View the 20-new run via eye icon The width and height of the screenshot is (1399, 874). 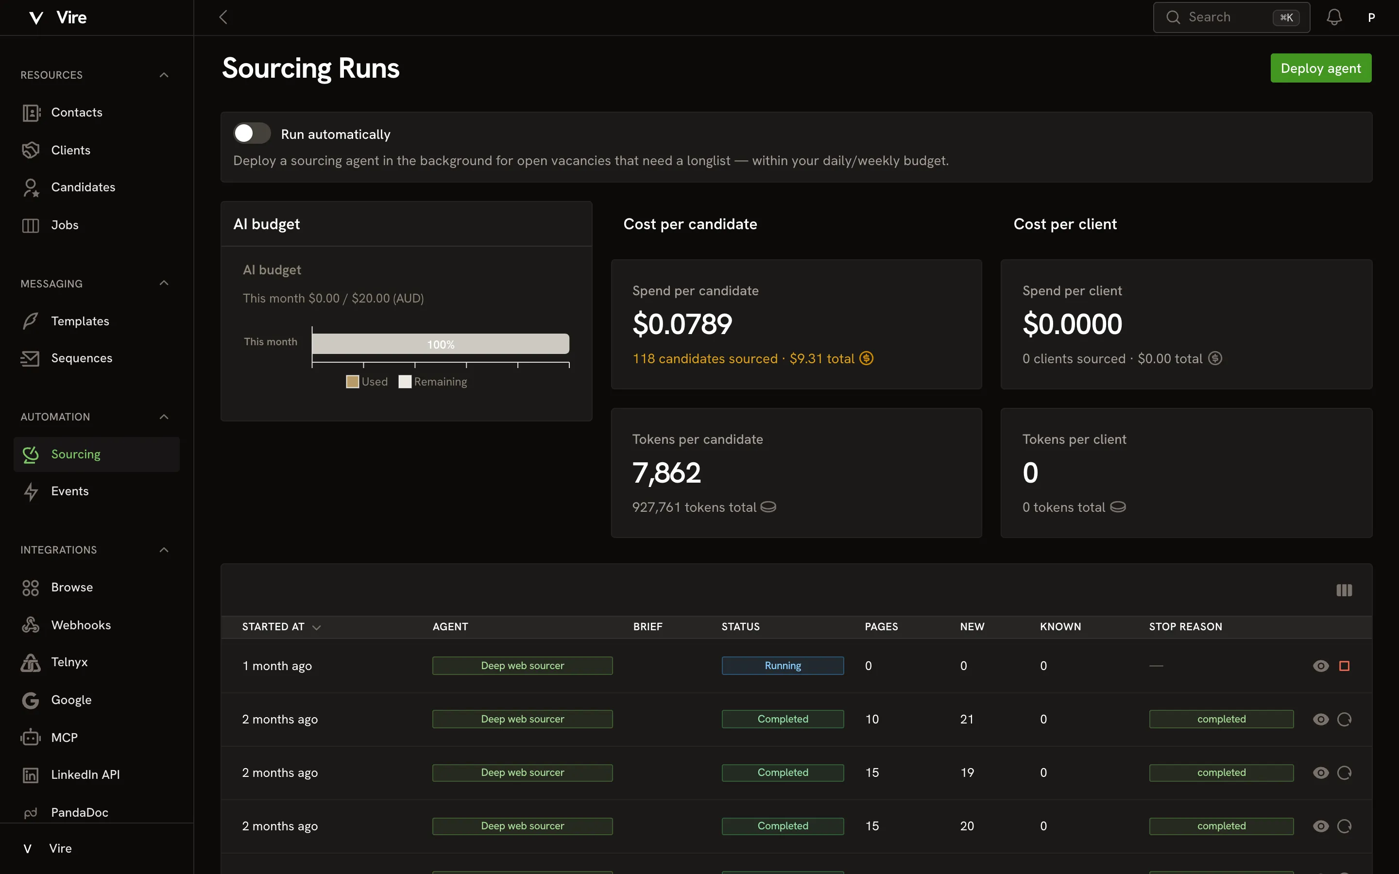pos(1320,826)
